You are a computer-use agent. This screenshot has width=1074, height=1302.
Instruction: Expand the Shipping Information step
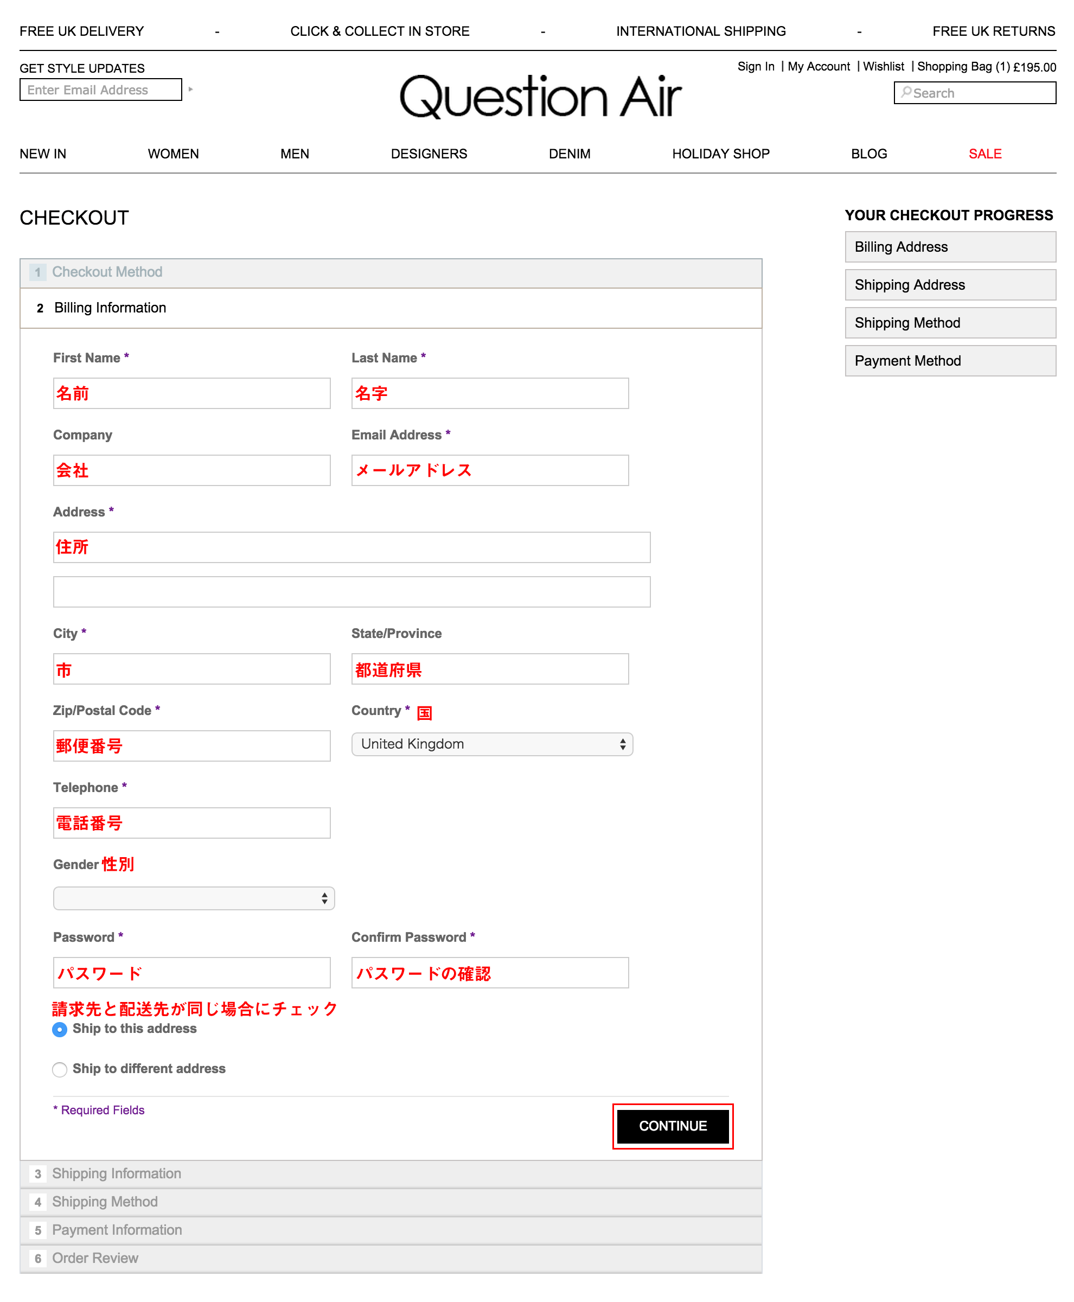391,1173
